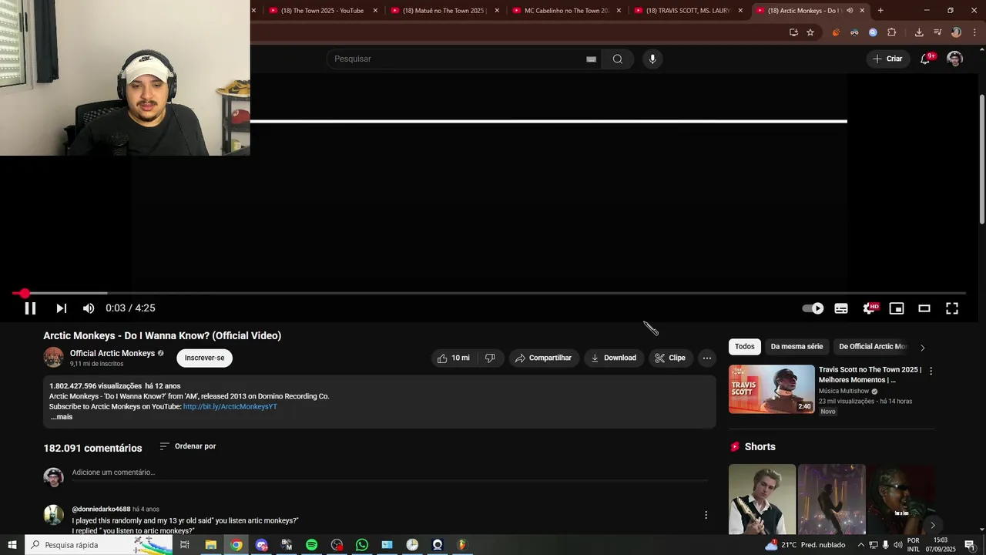Open the Ordenar por sort dropdown

(x=188, y=446)
